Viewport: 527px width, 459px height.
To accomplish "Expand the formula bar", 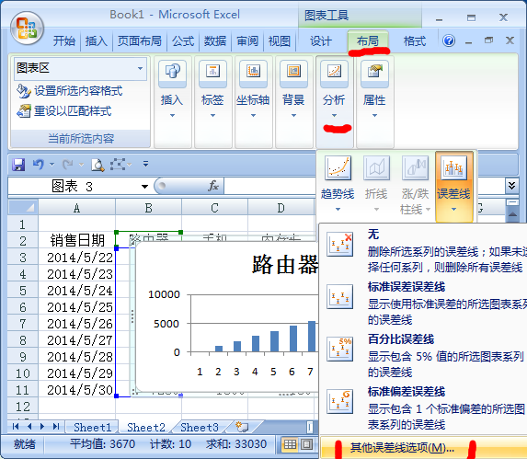I will [x=511, y=186].
